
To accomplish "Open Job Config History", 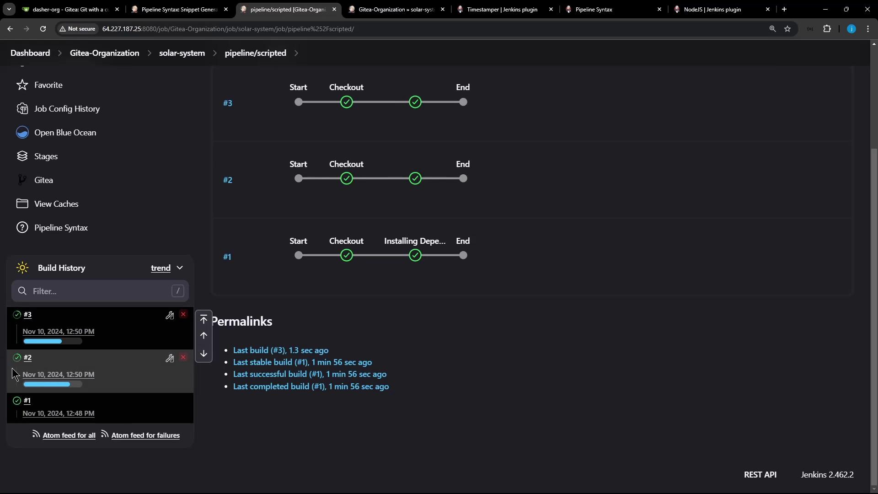I will [x=67, y=109].
